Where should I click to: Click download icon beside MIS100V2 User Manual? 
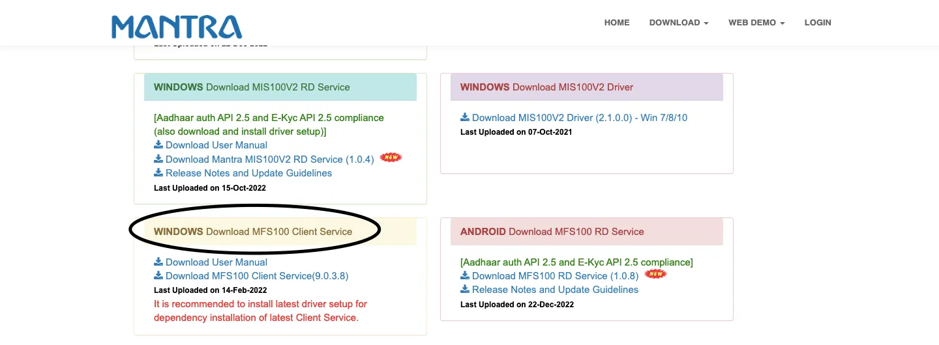click(158, 145)
